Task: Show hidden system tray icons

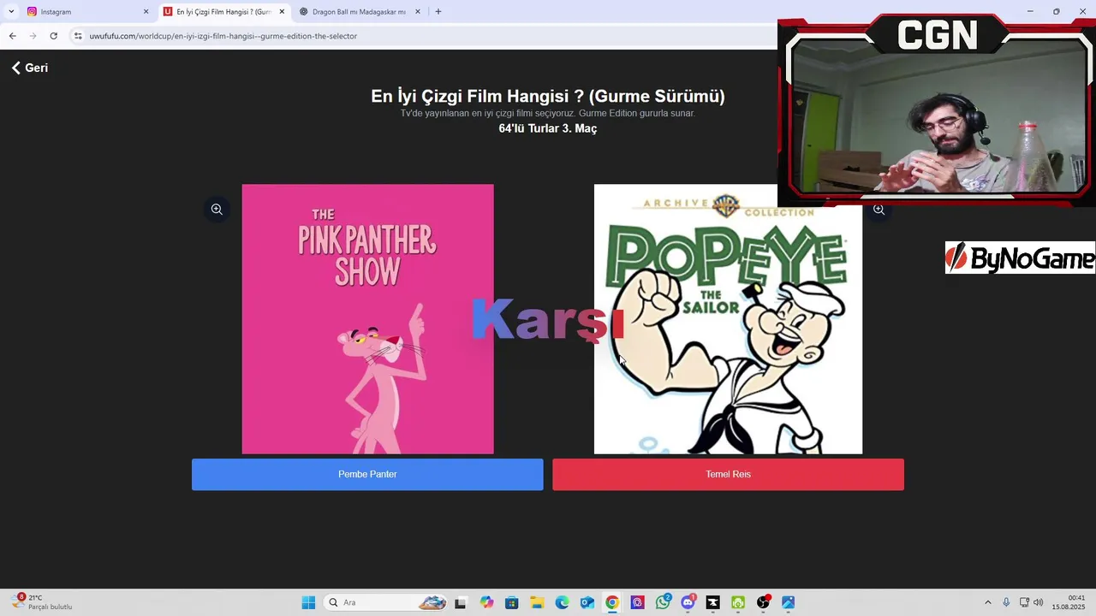Action: click(x=987, y=602)
